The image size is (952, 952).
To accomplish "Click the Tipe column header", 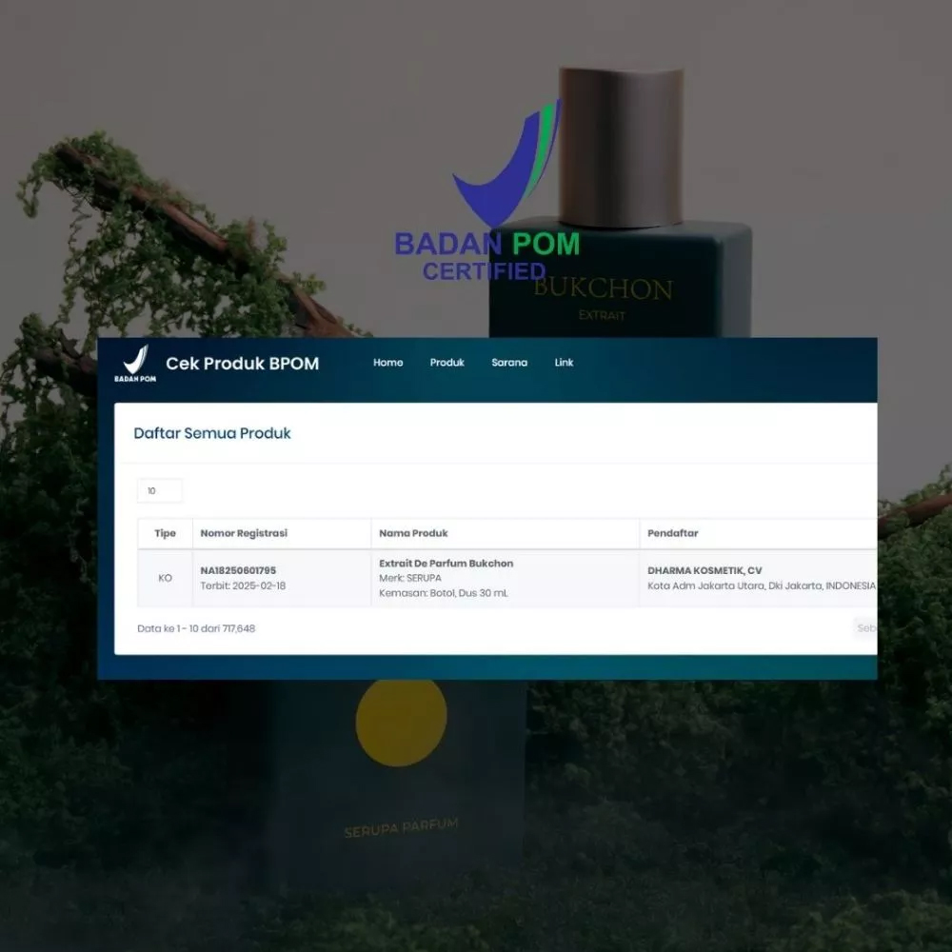I will point(165,533).
